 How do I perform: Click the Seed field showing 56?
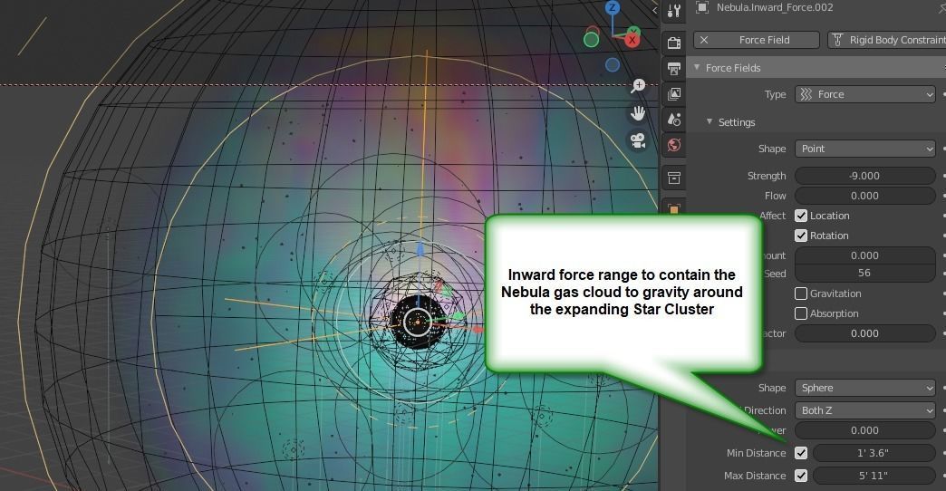pos(865,273)
